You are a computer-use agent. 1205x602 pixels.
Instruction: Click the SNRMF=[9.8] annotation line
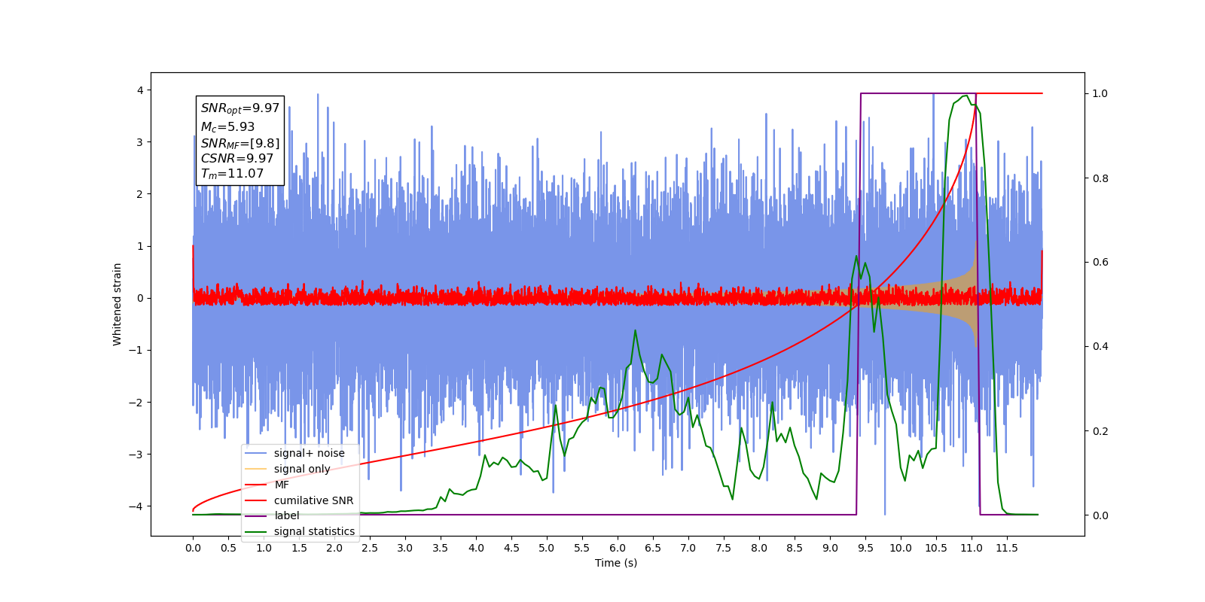[x=240, y=143]
